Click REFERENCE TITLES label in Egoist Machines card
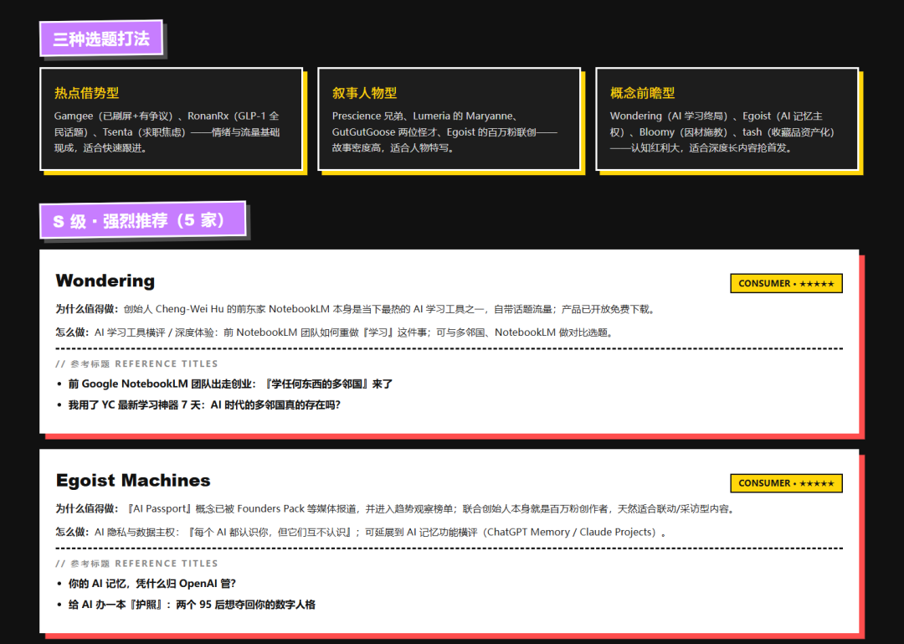The height and width of the screenshot is (644, 904). coord(136,564)
